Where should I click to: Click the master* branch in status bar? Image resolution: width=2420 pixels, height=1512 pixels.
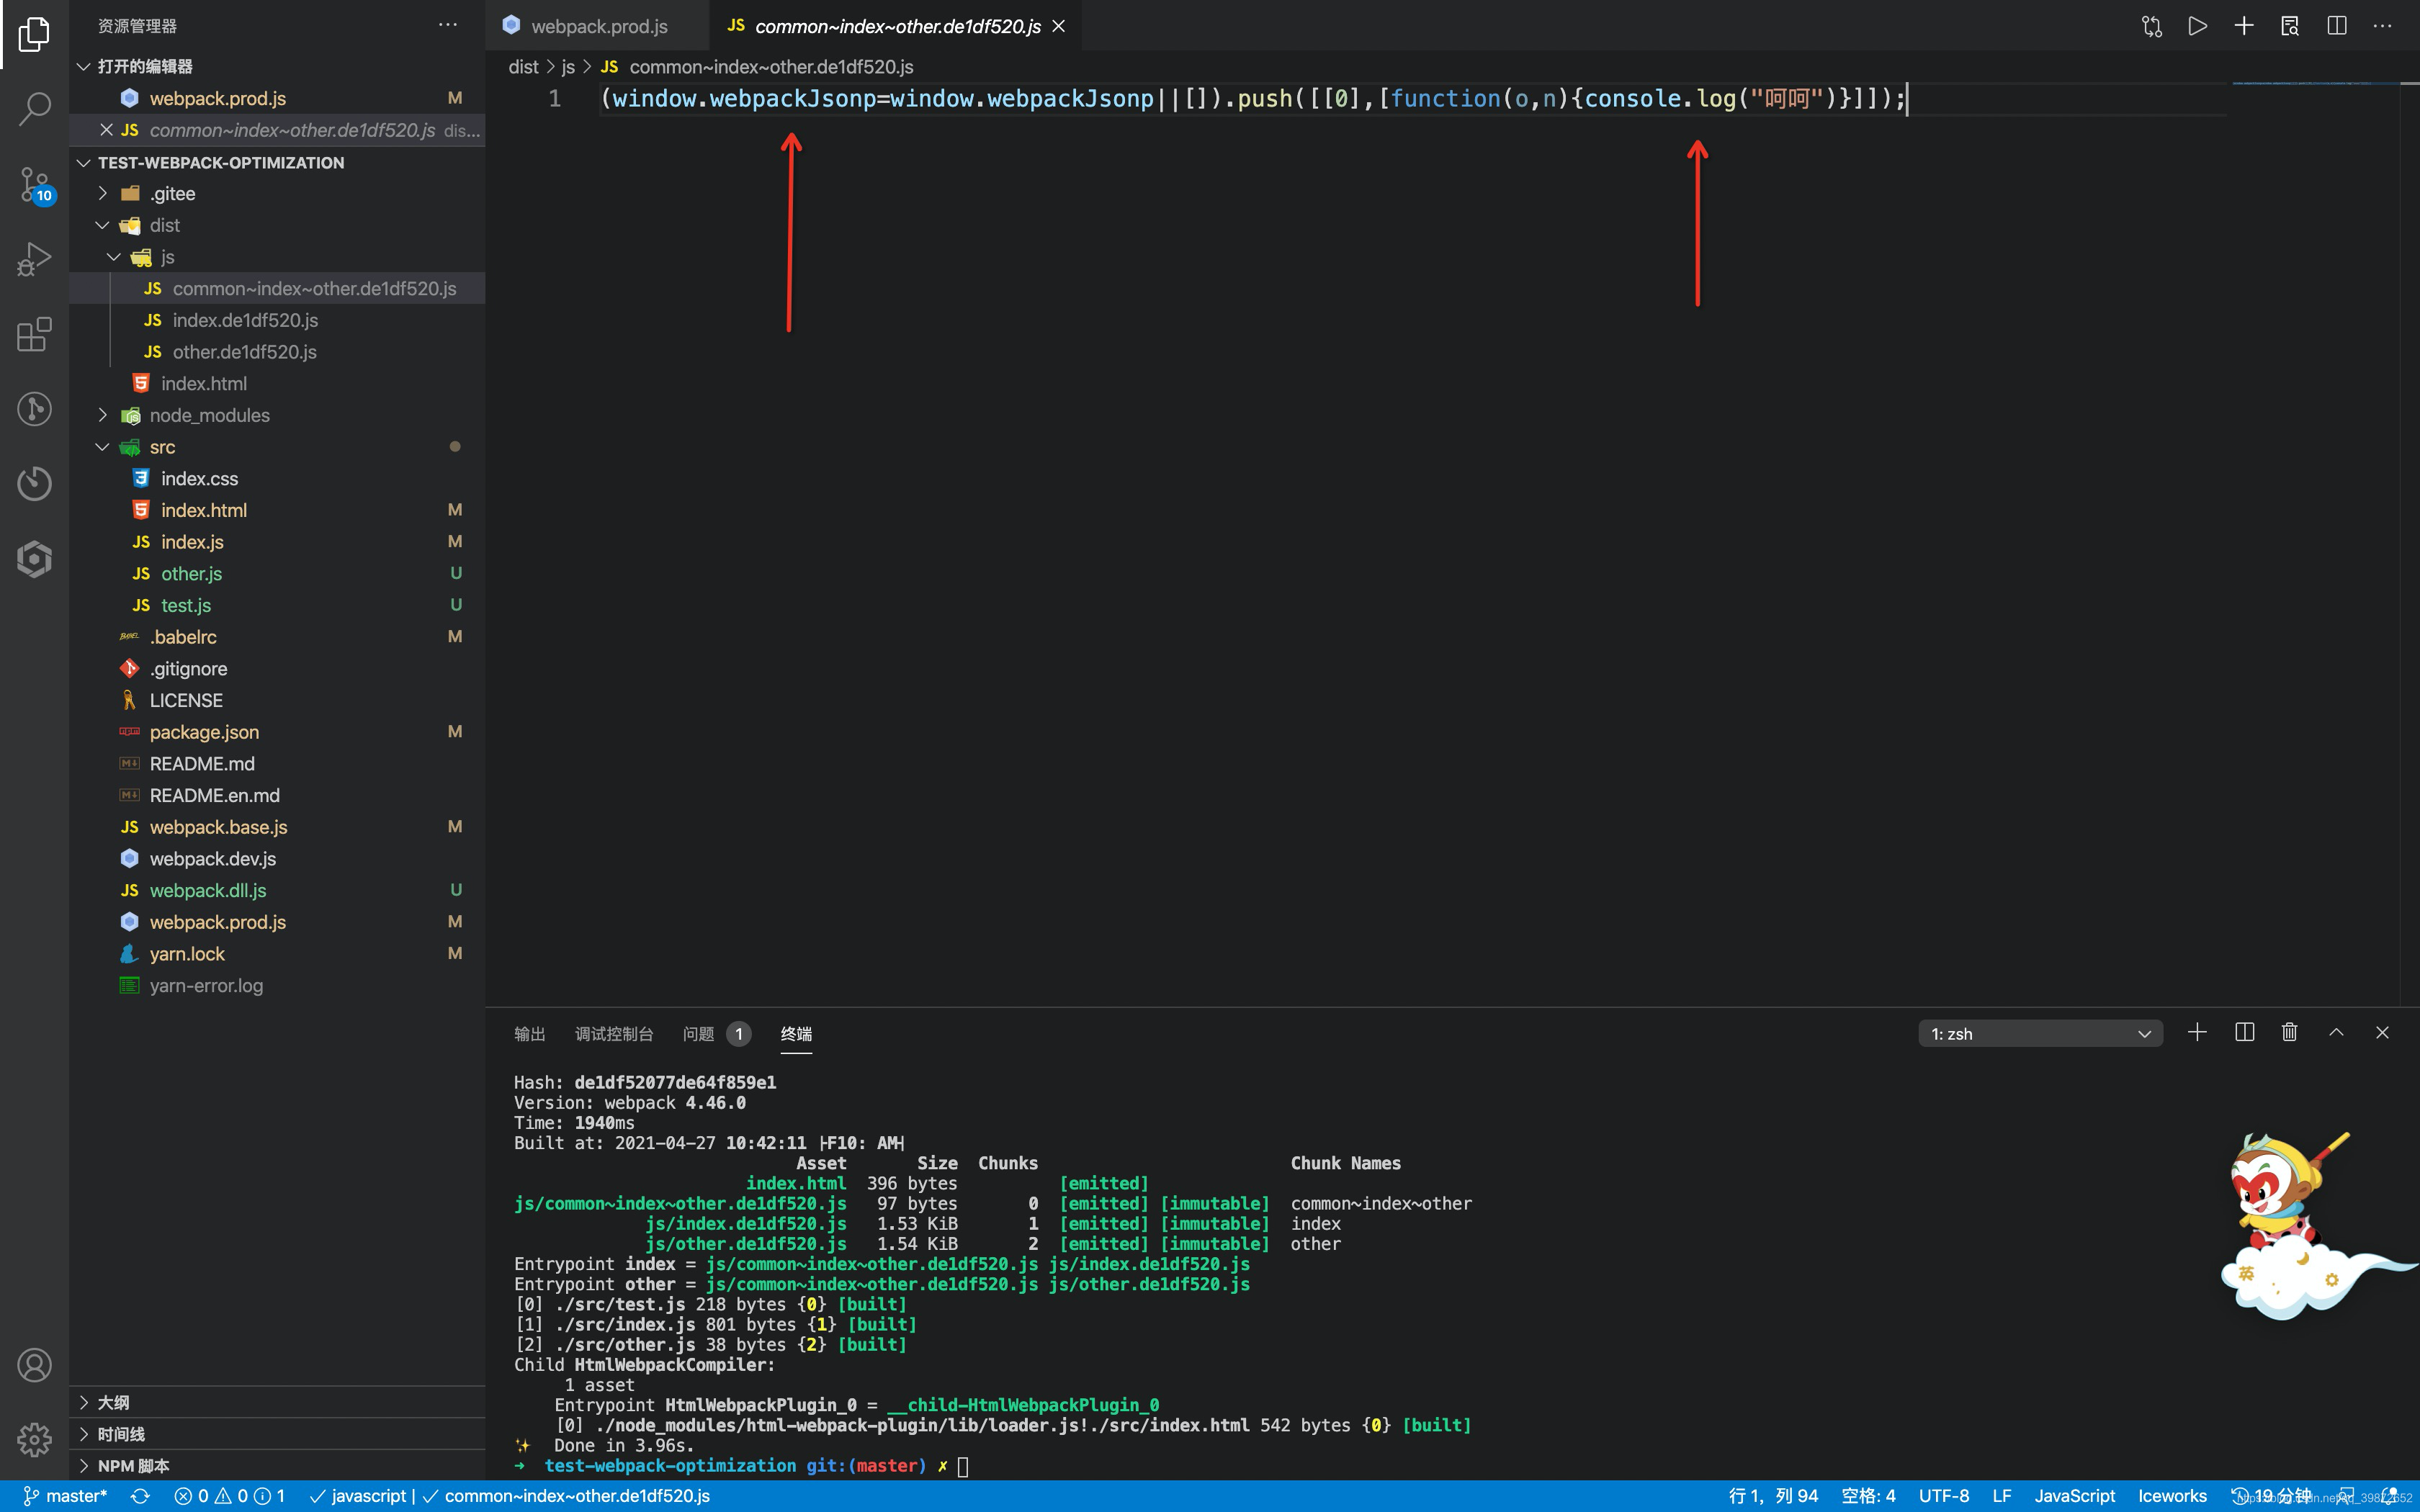65,1496
